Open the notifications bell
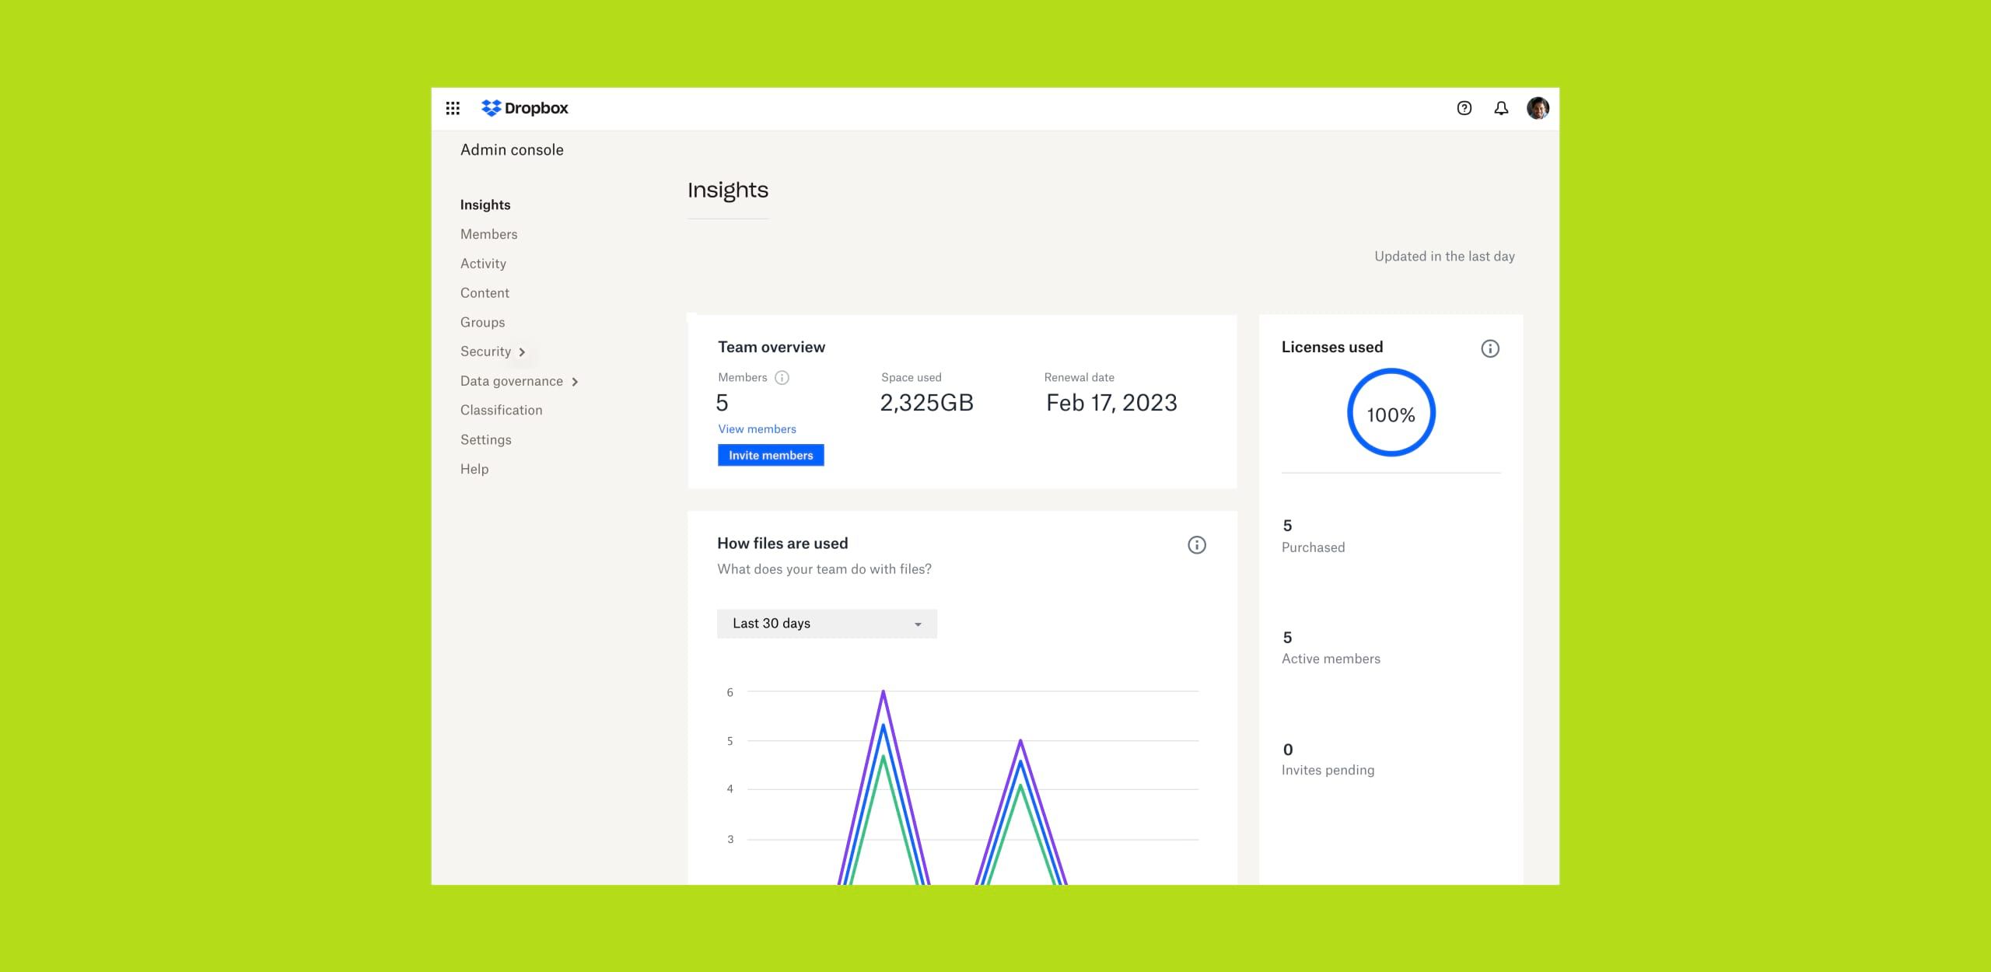Screen dimensions: 1991x972 1501,108
